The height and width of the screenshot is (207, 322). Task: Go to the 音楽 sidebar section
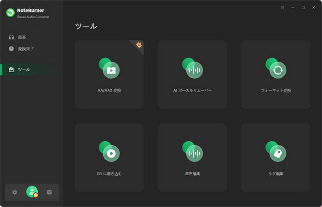[22, 37]
